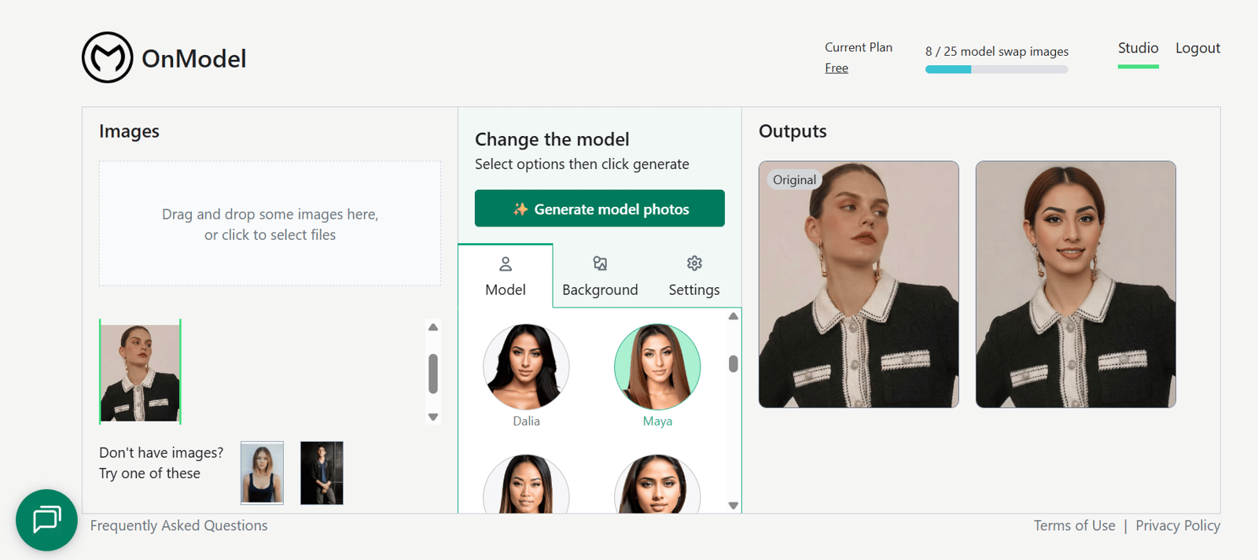
Task: Click the model swap usage progress bar
Action: click(996, 69)
